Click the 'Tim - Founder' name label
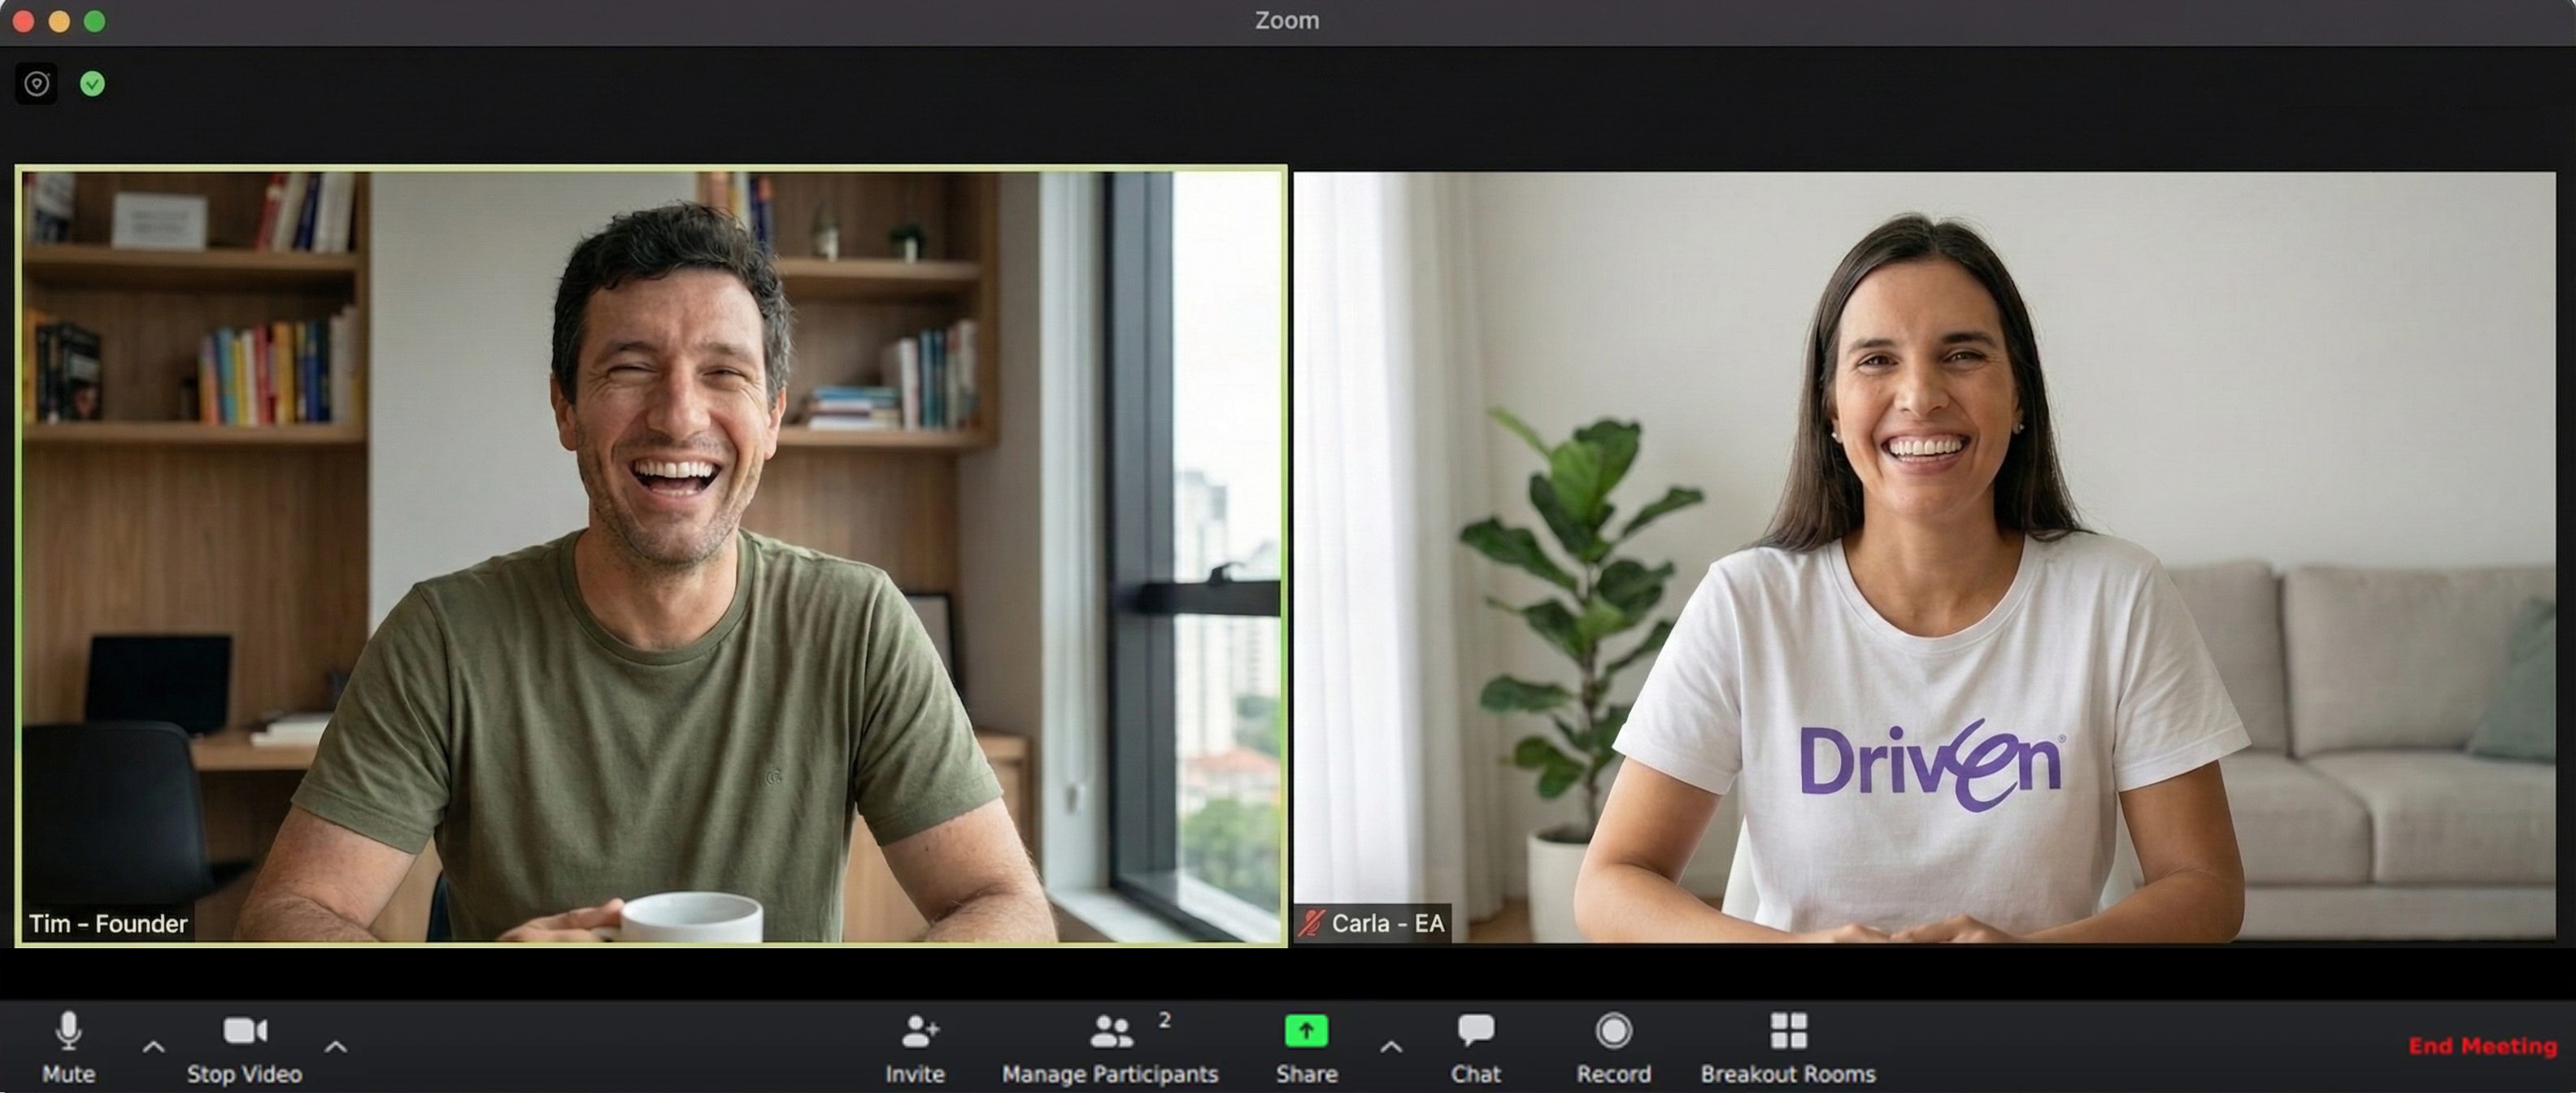The image size is (2576, 1093). [108, 923]
